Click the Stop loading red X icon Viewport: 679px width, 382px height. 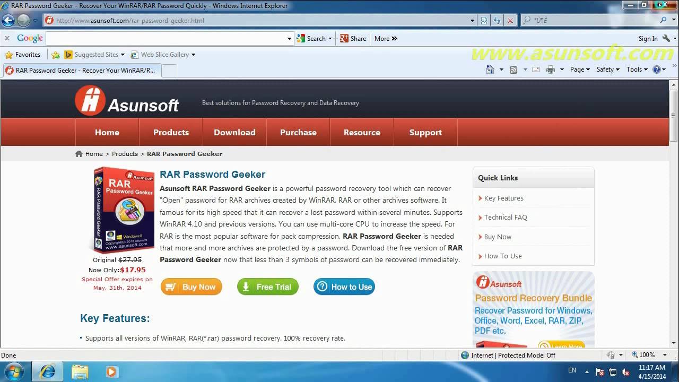[510, 21]
